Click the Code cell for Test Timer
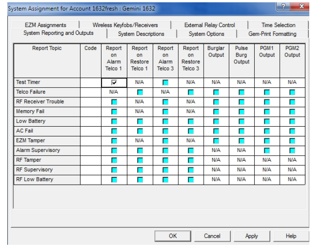This screenshot has width=313, height=248. 91,82
